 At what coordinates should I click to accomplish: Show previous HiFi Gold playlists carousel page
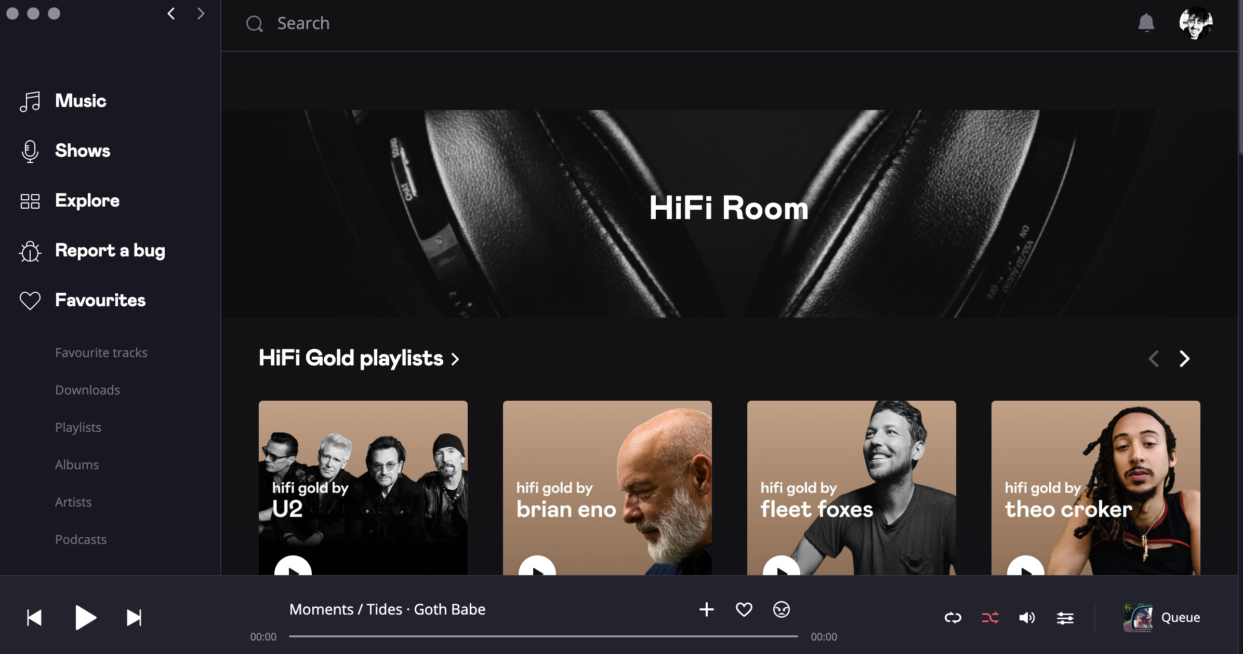(x=1154, y=359)
